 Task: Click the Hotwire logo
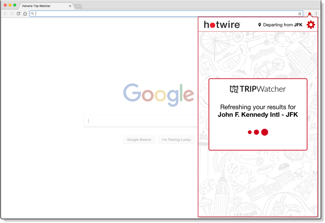pos(222,25)
